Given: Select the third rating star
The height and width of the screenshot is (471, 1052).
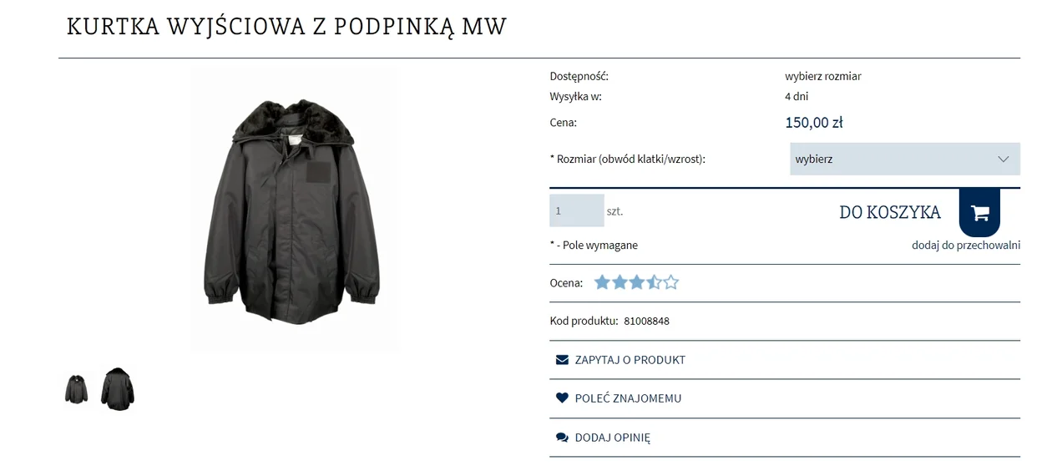Looking at the screenshot, I should pyautogui.click(x=637, y=282).
